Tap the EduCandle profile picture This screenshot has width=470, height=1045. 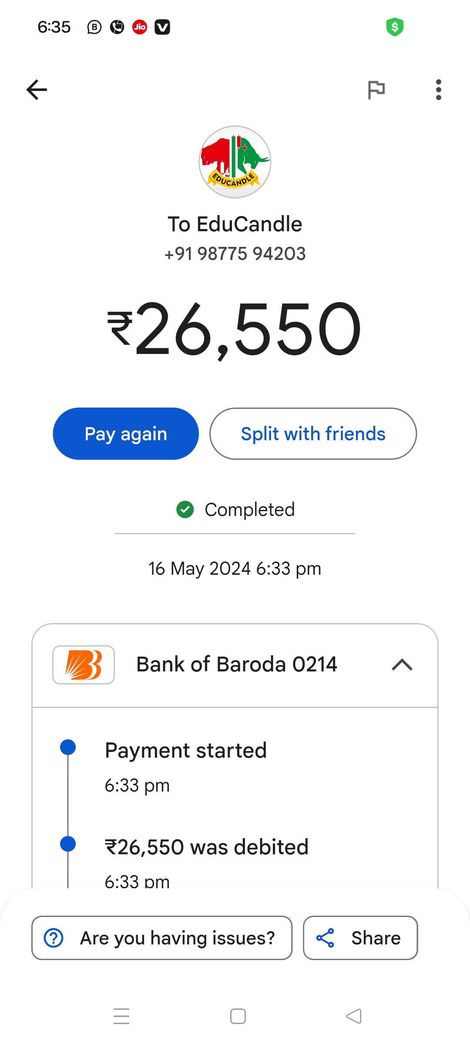pyautogui.click(x=235, y=162)
